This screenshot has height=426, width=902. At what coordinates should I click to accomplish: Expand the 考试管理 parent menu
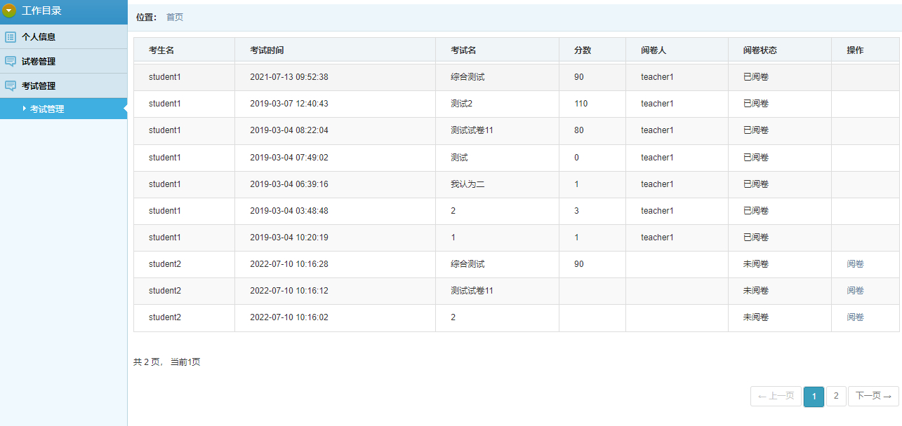[x=63, y=85]
